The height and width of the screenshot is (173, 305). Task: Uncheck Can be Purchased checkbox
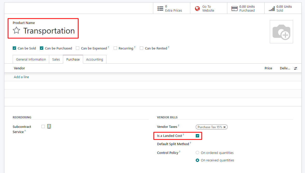pyautogui.click(x=41, y=48)
